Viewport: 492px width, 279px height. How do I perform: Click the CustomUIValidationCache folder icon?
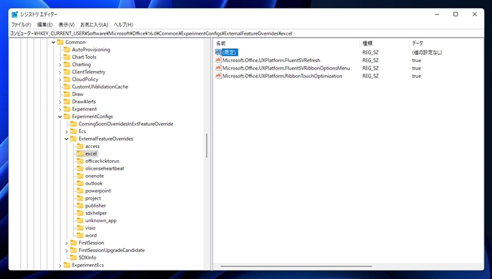point(67,87)
